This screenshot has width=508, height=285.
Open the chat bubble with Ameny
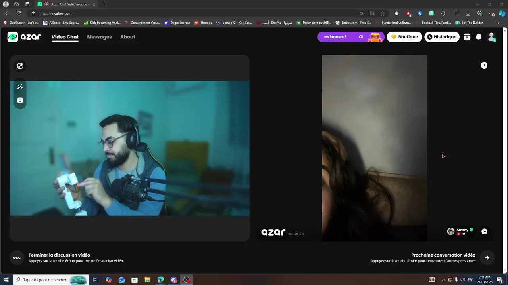[484, 232]
